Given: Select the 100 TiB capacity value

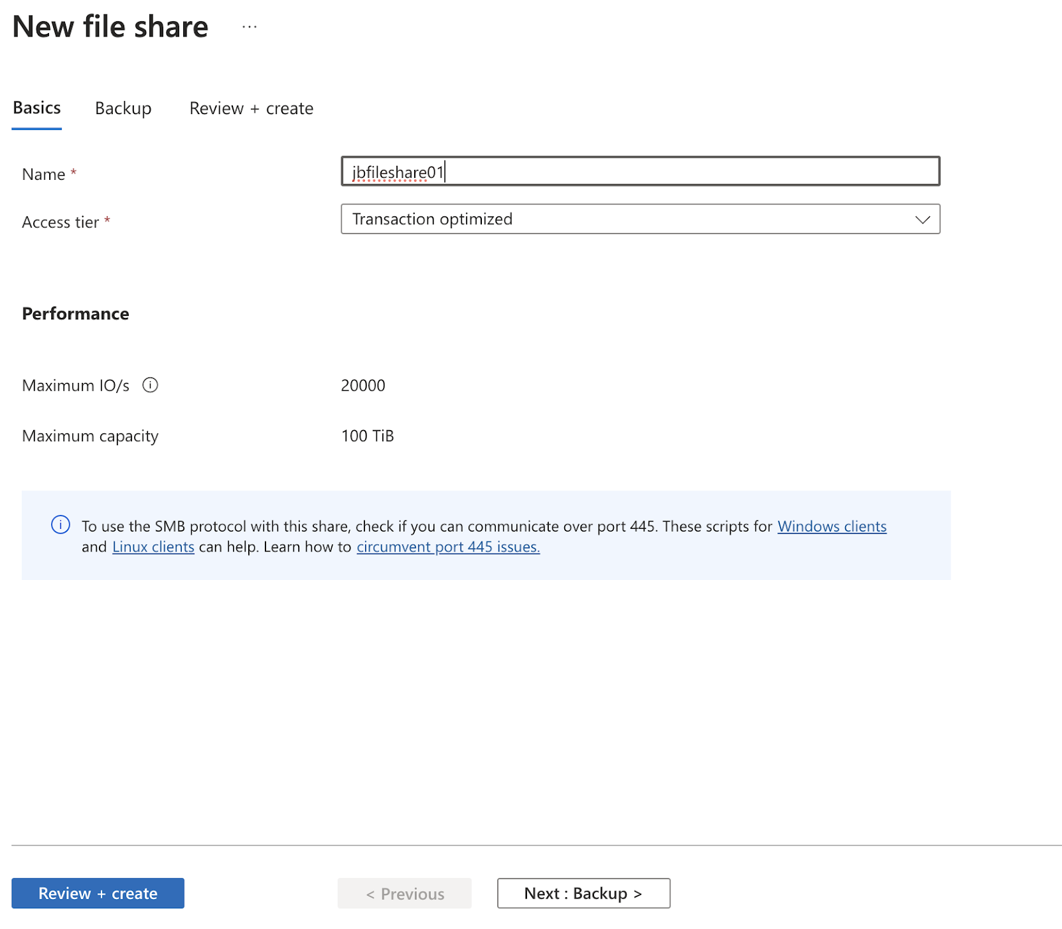Looking at the screenshot, I should 368,436.
